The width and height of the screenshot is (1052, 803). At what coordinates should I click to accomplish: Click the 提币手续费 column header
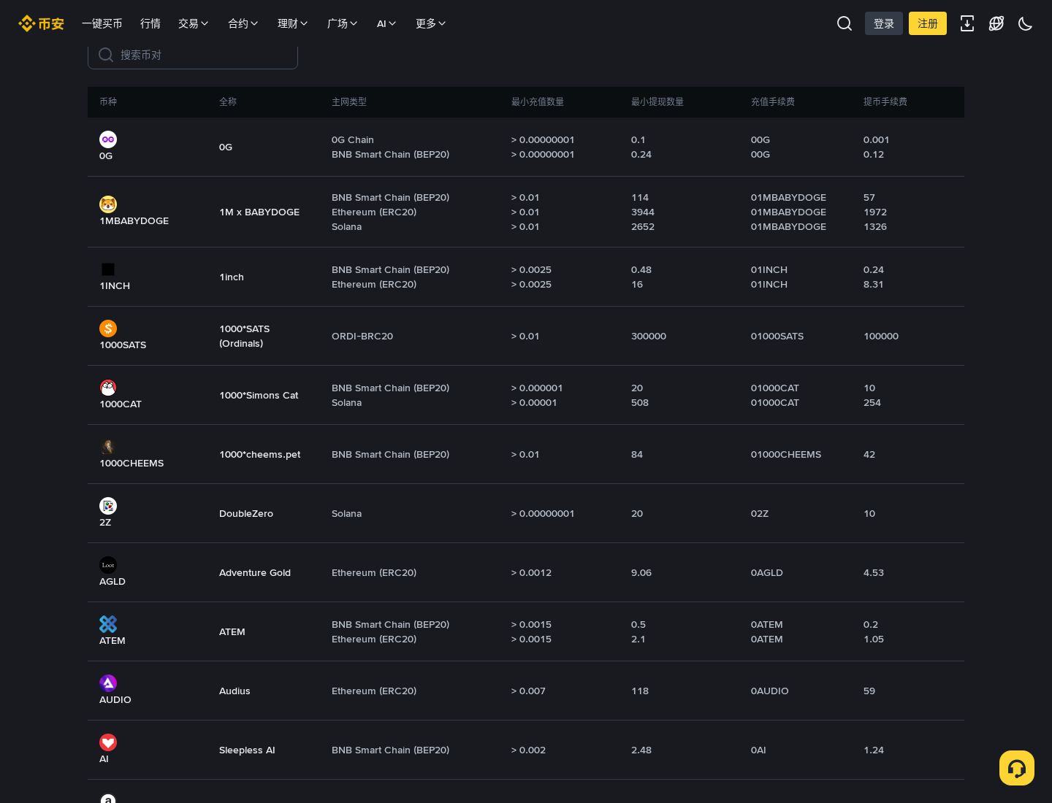pos(885,101)
